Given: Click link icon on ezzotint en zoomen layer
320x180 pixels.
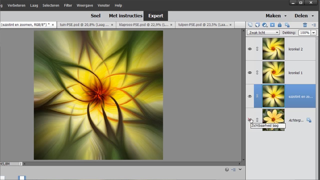Looking at the screenshot, I should [257, 96].
